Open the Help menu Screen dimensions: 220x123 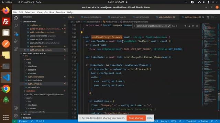[x=70, y=12]
